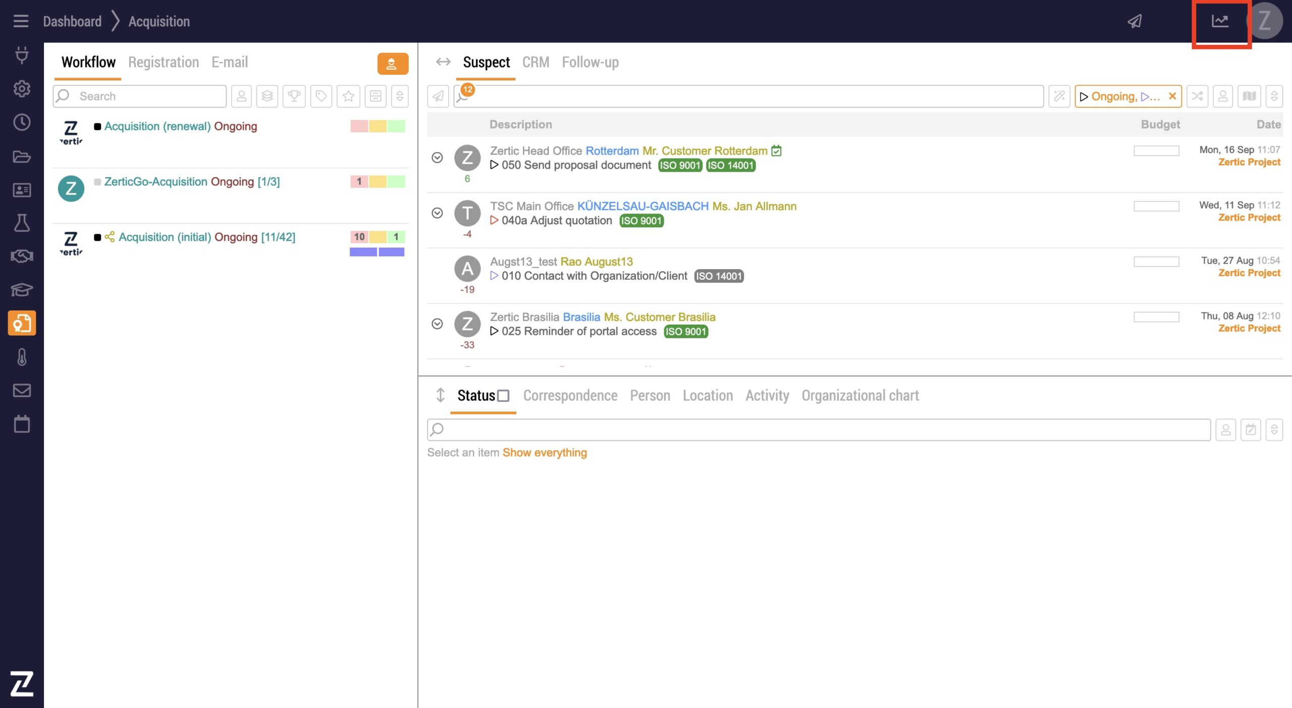Switch to the CRM tab

535,62
